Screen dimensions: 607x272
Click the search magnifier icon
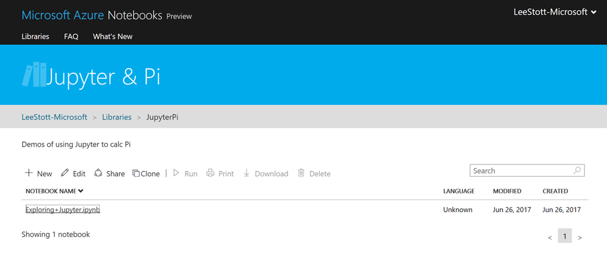coord(577,171)
